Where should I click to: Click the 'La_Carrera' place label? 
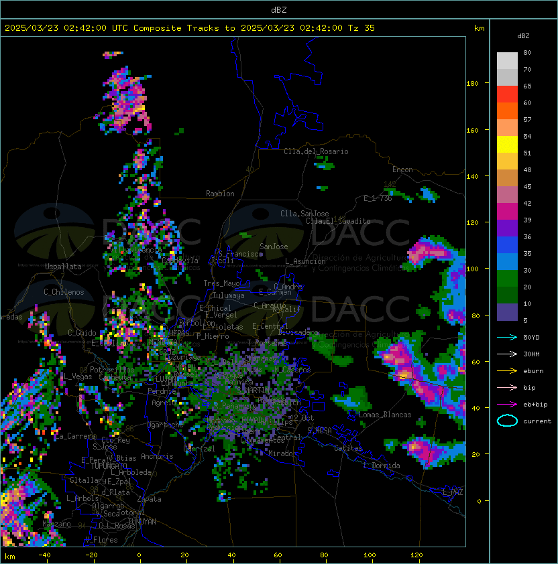pos(75,436)
